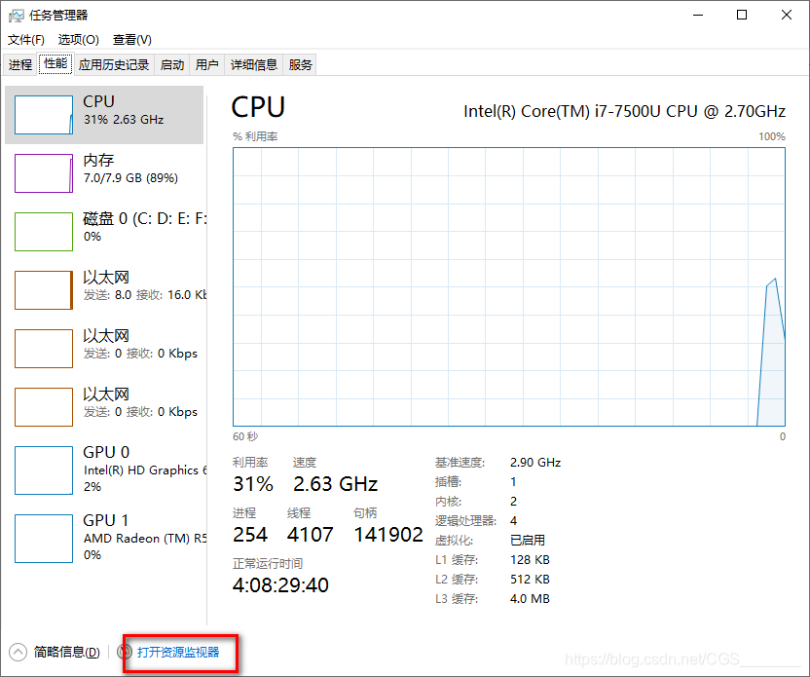Click the 内存 purple graph thumbnail
This screenshot has height=677, width=810.
pyautogui.click(x=44, y=173)
